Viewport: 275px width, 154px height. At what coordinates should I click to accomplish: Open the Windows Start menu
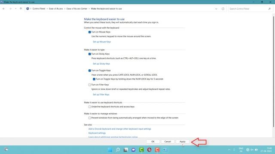(x=110, y=150)
